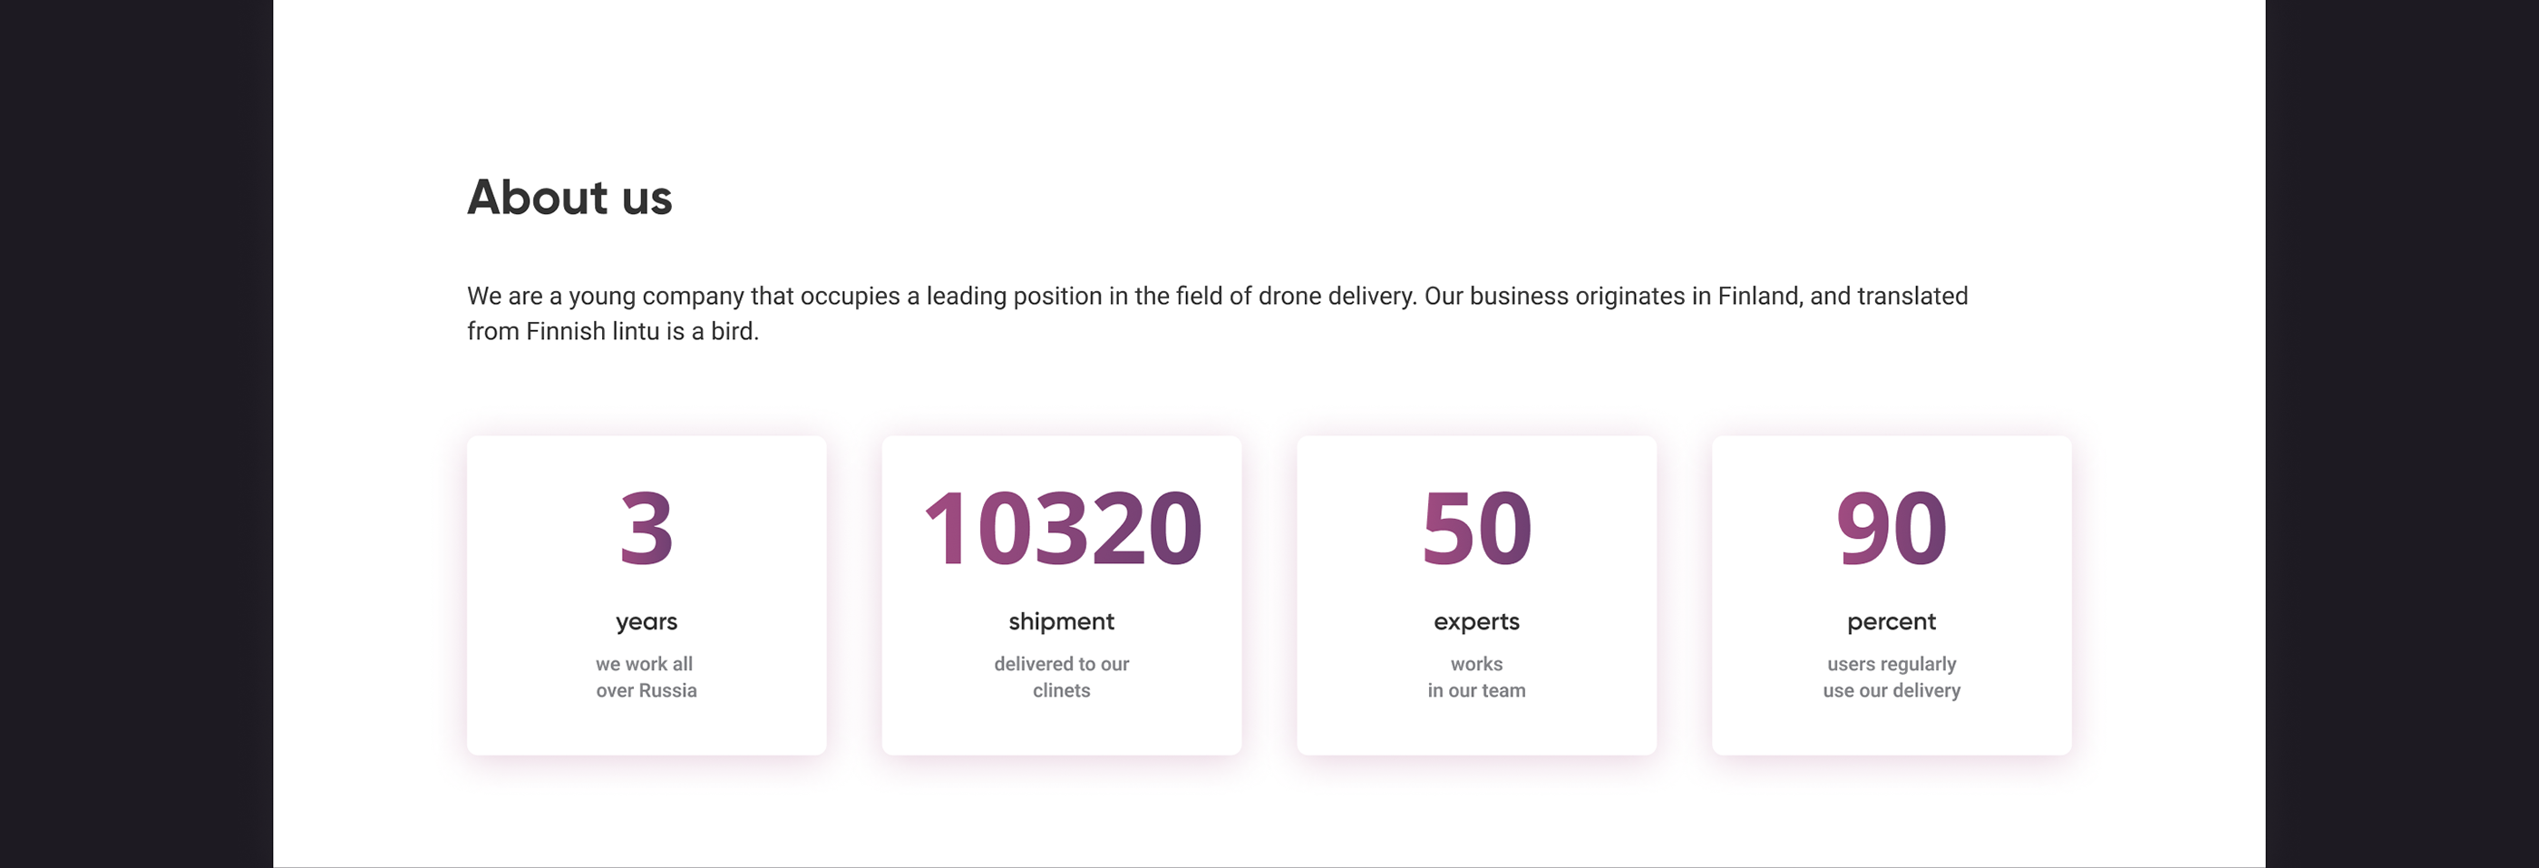The width and height of the screenshot is (2539, 868).
Task: Click the "works in our team" caption
Action: pyautogui.click(x=1476, y=677)
